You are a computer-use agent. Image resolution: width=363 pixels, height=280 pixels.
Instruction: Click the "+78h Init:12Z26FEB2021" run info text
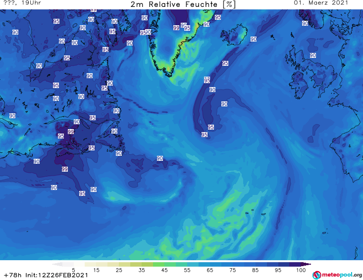click(x=46, y=275)
